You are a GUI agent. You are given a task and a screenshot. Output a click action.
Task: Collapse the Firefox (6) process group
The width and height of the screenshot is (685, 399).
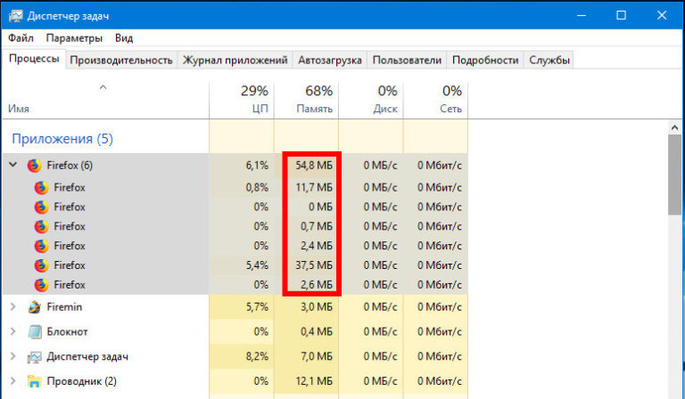click(x=12, y=166)
